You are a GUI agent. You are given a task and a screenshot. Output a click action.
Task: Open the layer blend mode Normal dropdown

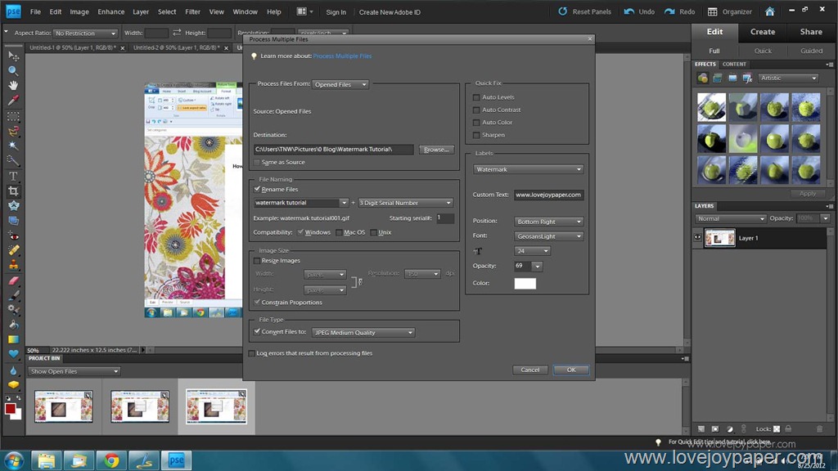click(731, 218)
